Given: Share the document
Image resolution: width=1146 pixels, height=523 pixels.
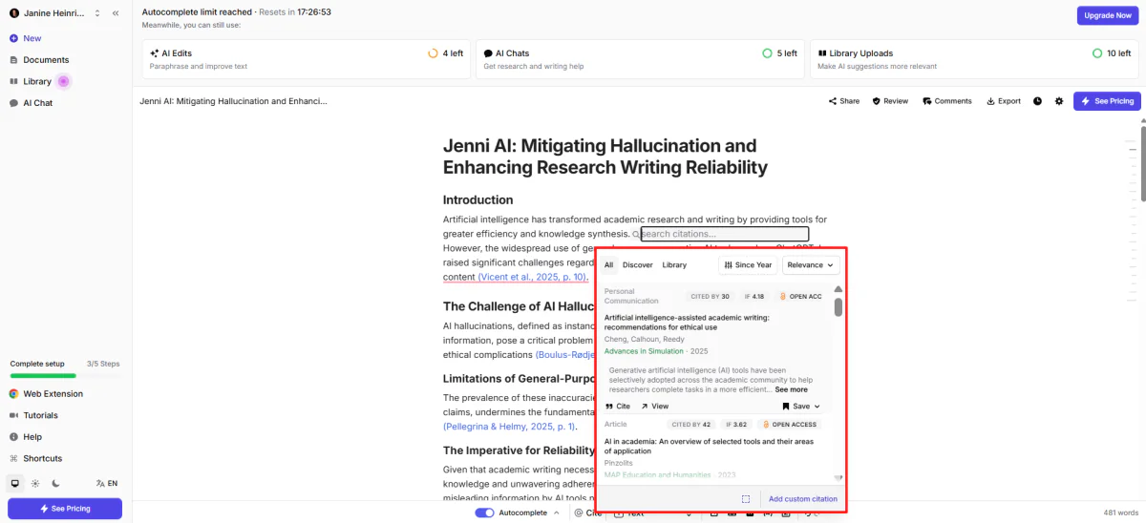Looking at the screenshot, I should pos(844,101).
